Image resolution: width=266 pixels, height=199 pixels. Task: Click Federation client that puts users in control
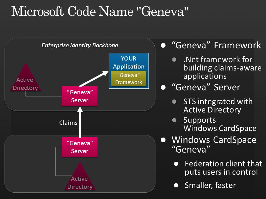coord(223,168)
